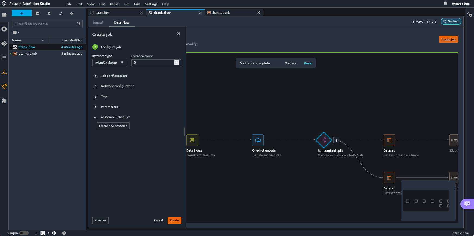Click the Filter files by name field
Viewport: 474px width, 236px height.
pos(45,24)
